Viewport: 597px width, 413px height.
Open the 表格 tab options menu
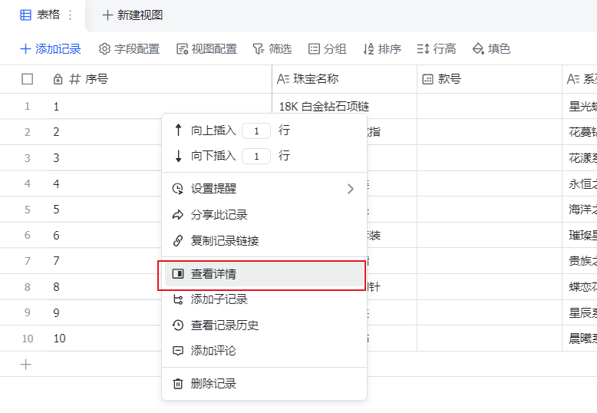pos(71,15)
